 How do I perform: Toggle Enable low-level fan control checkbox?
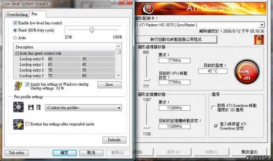(15, 23)
